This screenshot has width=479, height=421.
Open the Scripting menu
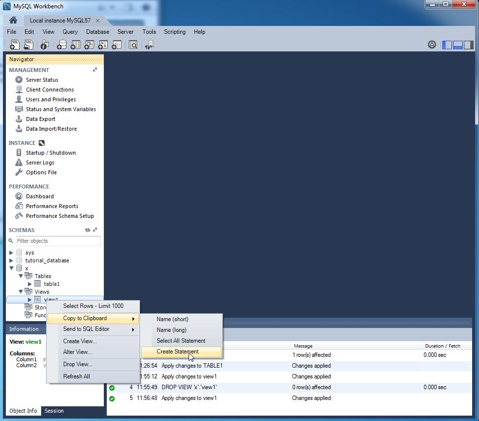(175, 32)
